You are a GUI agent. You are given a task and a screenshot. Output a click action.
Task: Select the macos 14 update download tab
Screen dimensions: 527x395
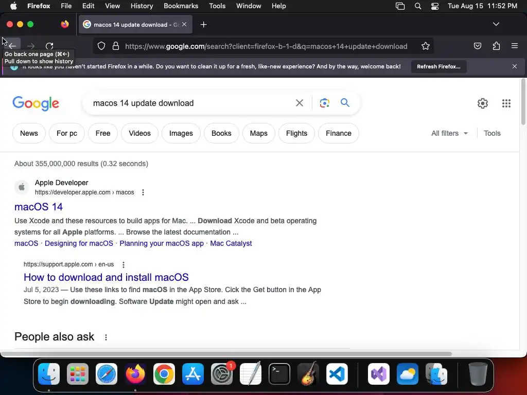point(135,25)
